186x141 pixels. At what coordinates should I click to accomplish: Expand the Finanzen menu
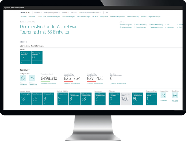tap(38, 13)
